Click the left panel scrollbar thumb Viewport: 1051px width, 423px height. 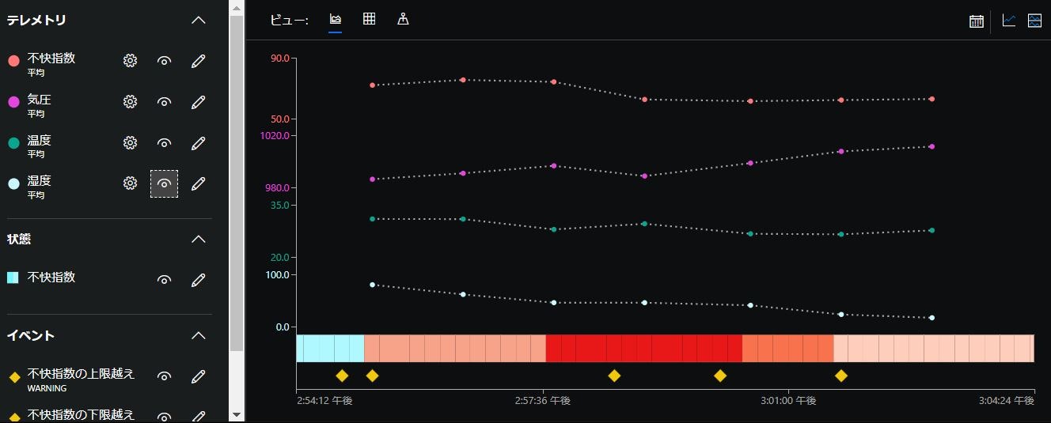tap(237, 183)
